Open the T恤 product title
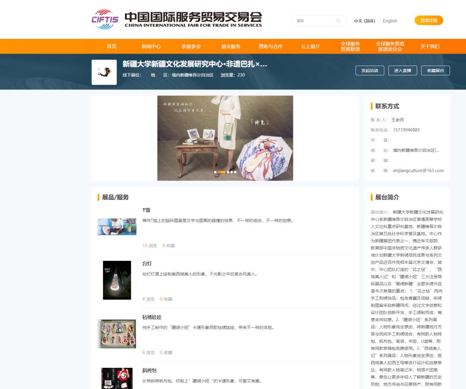Viewport: 466px width, 389px height. [146, 210]
